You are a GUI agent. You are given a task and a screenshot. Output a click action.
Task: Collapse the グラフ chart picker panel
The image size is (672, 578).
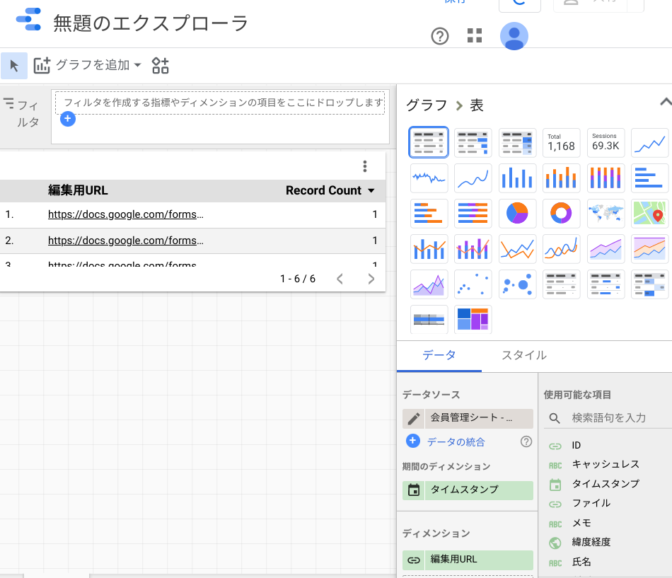pyautogui.click(x=665, y=102)
